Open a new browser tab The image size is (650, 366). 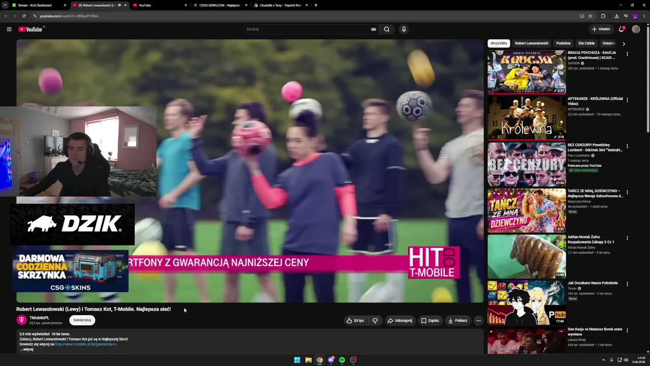316,5
